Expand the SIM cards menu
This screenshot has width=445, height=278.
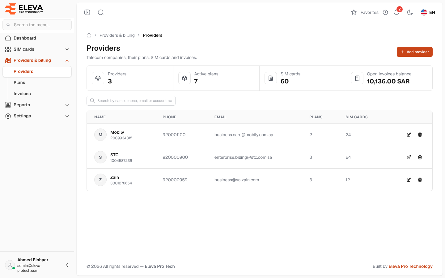pos(37,49)
